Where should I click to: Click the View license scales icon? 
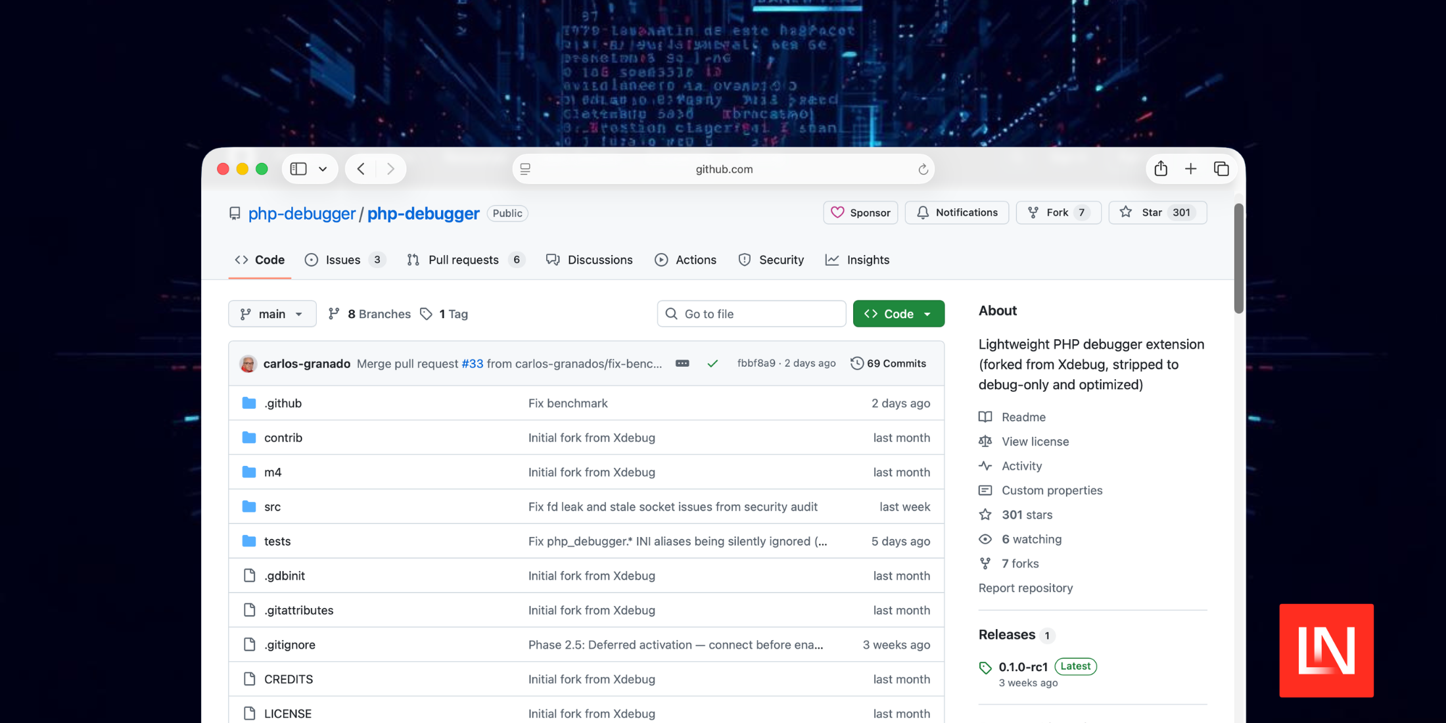pyautogui.click(x=985, y=441)
